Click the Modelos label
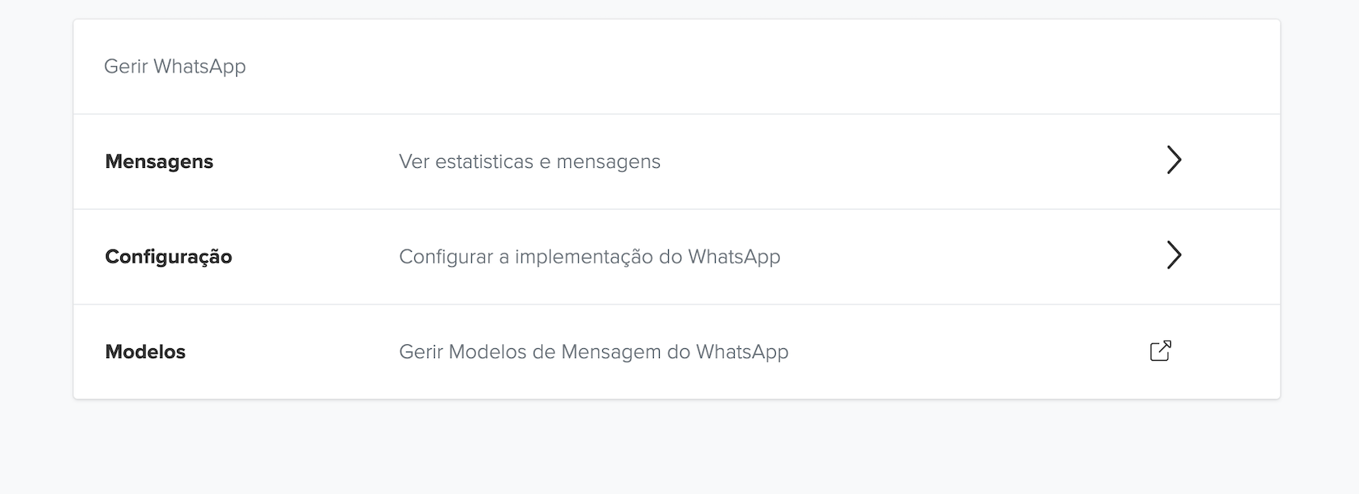 click(x=145, y=352)
